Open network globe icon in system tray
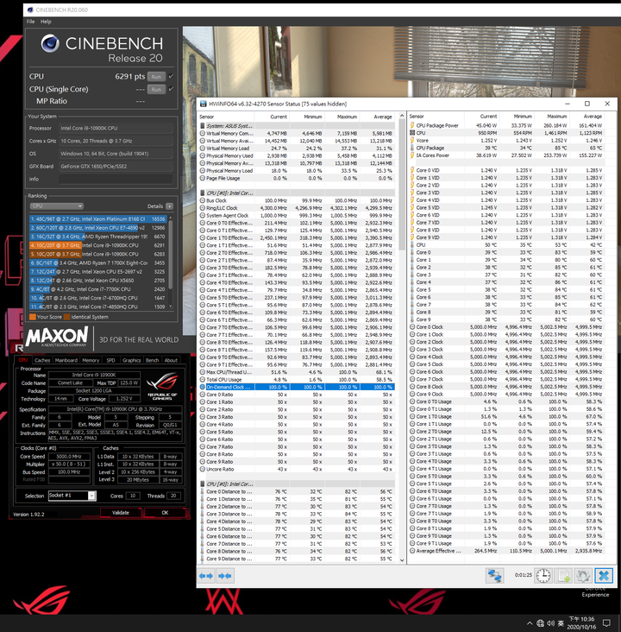The width and height of the screenshot is (621, 632). tap(540, 623)
